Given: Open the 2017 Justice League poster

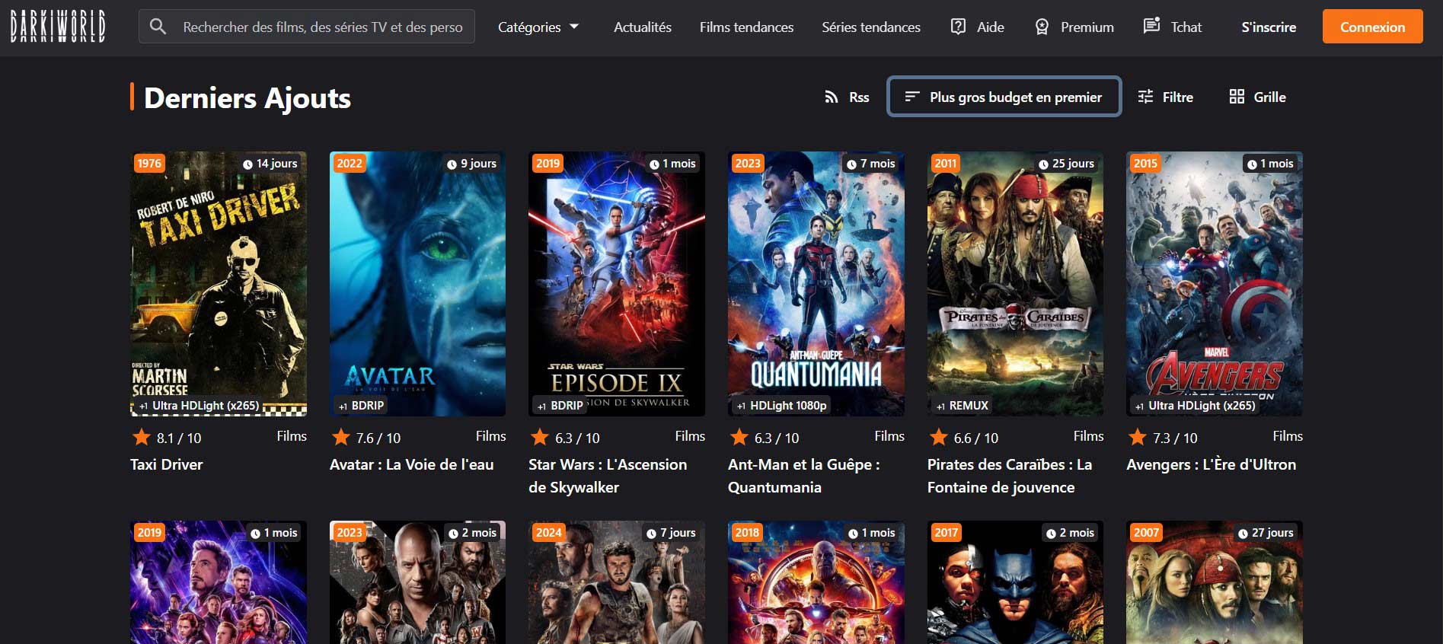Looking at the screenshot, I should click(x=1015, y=582).
